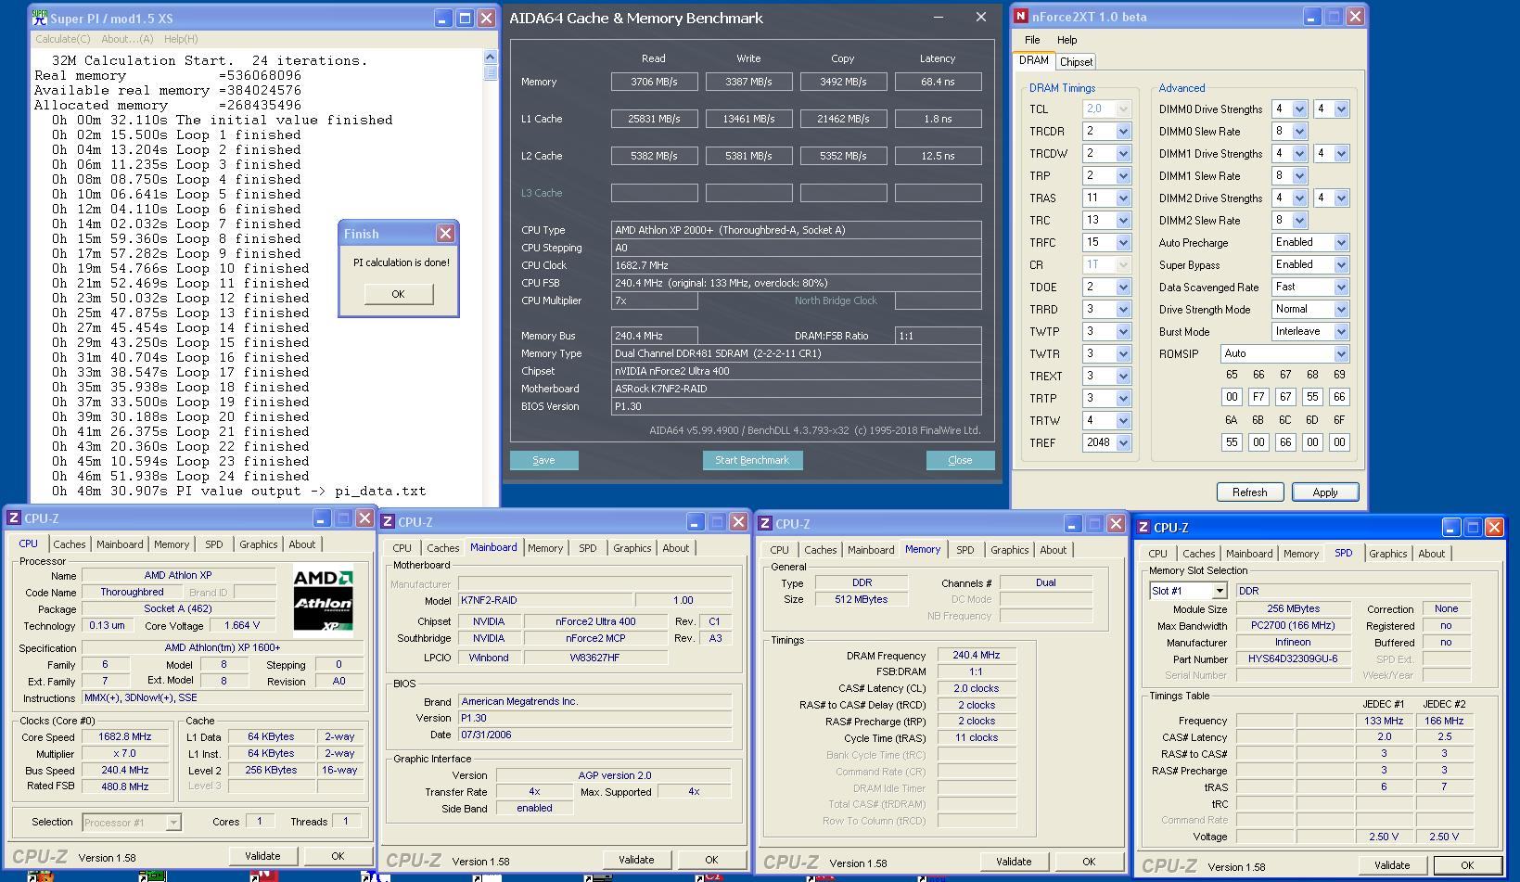This screenshot has height=882, width=1520.
Task: Expand the ROMSIP Auto dropdown
Action: pyautogui.click(x=1341, y=354)
